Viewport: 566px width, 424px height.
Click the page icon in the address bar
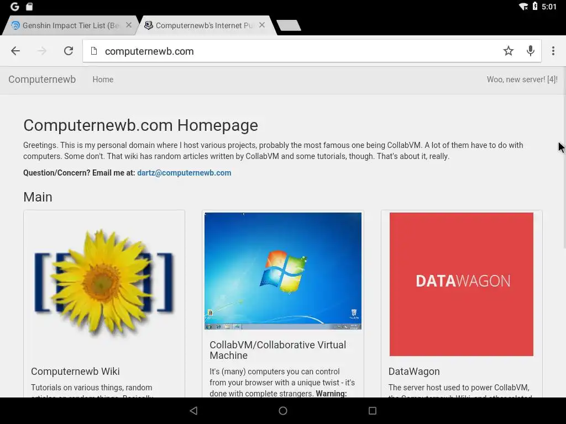pos(94,51)
